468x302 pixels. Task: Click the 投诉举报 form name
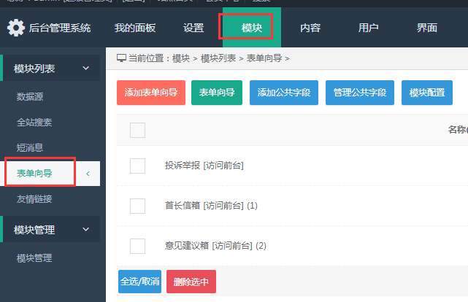(x=183, y=165)
